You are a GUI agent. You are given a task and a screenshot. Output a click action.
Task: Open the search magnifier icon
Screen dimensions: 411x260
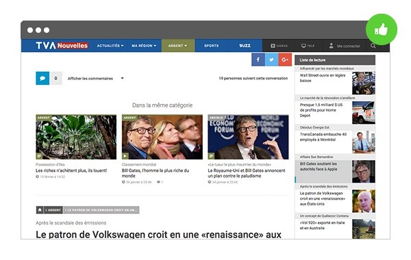[373, 46]
